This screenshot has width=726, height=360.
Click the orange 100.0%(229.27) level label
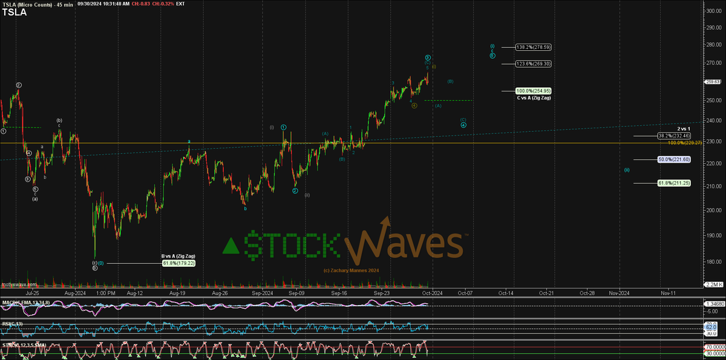coord(684,143)
